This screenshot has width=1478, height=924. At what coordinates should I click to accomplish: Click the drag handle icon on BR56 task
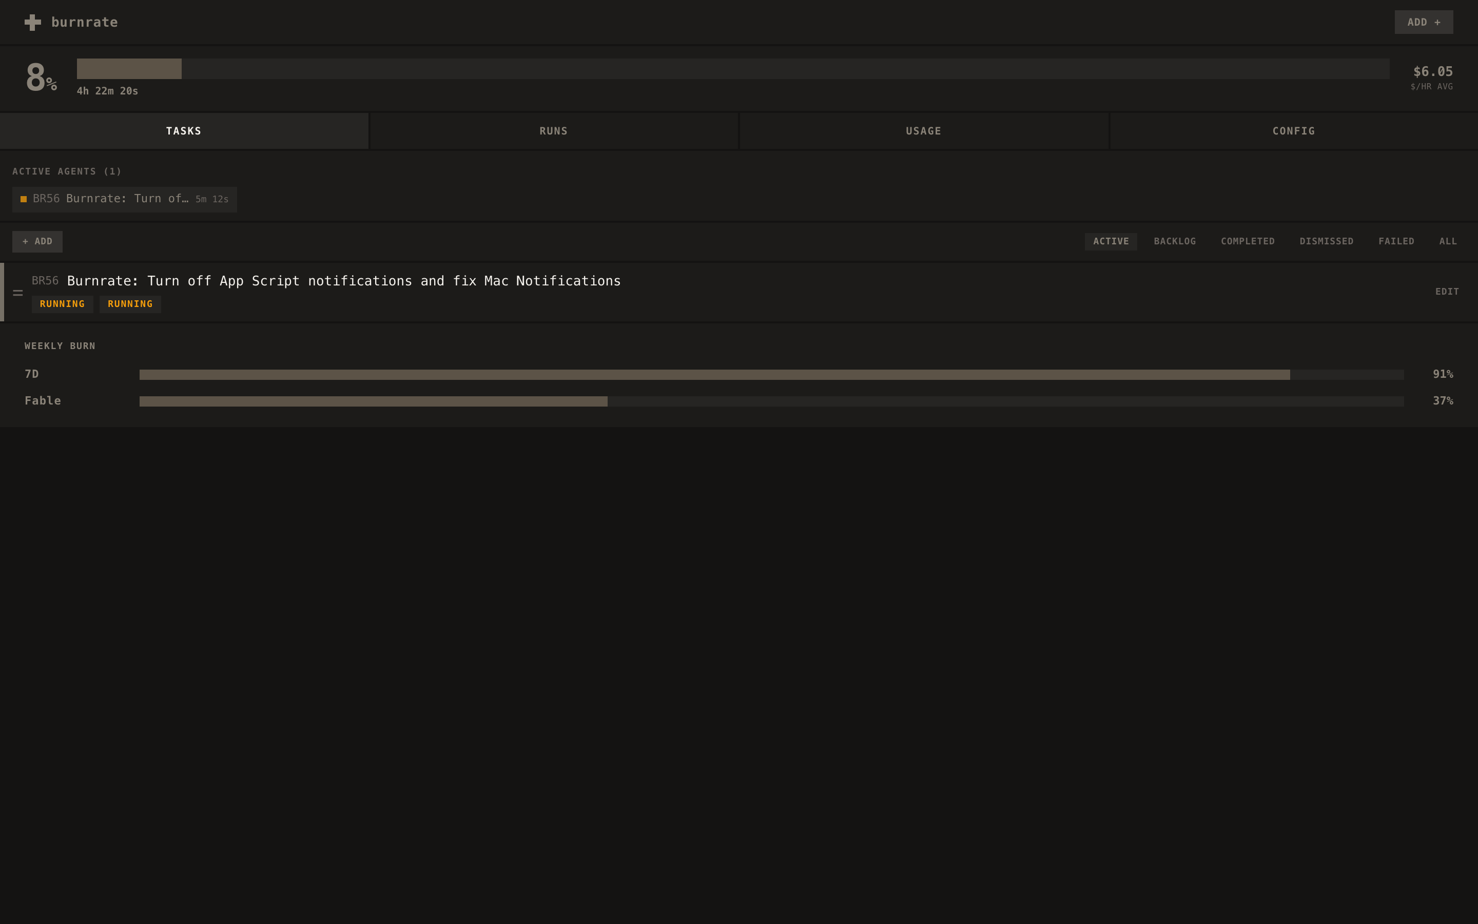tap(18, 293)
